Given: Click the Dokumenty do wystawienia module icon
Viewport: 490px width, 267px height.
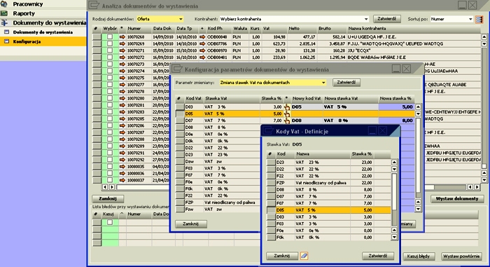Looking at the screenshot, I should (4, 23).
